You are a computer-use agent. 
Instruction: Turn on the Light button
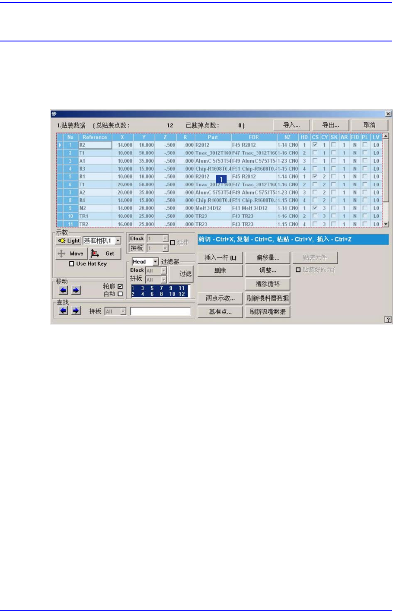click(69, 241)
